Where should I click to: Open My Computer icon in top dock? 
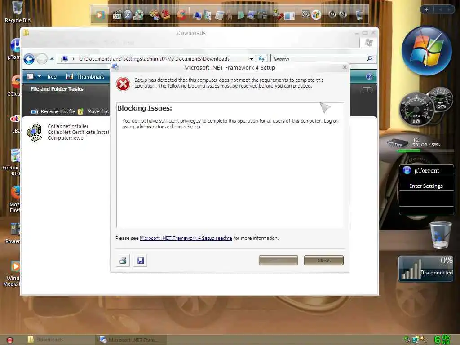(197, 15)
